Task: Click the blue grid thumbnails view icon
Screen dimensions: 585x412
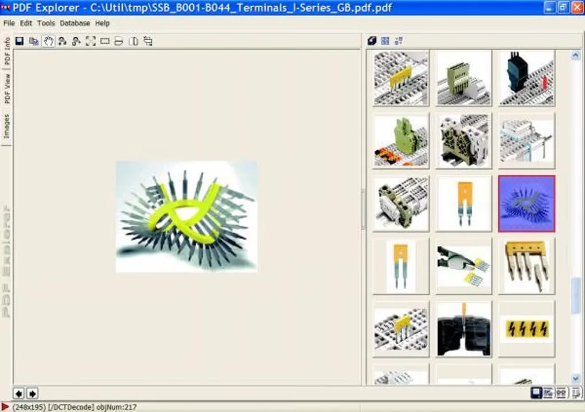Action: tap(385, 41)
